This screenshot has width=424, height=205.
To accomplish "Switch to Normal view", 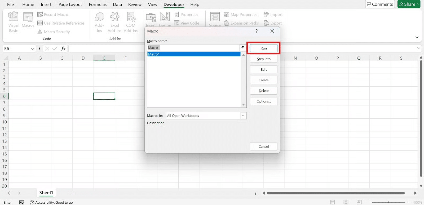I will pyautogui.click(x=333, y=202).
